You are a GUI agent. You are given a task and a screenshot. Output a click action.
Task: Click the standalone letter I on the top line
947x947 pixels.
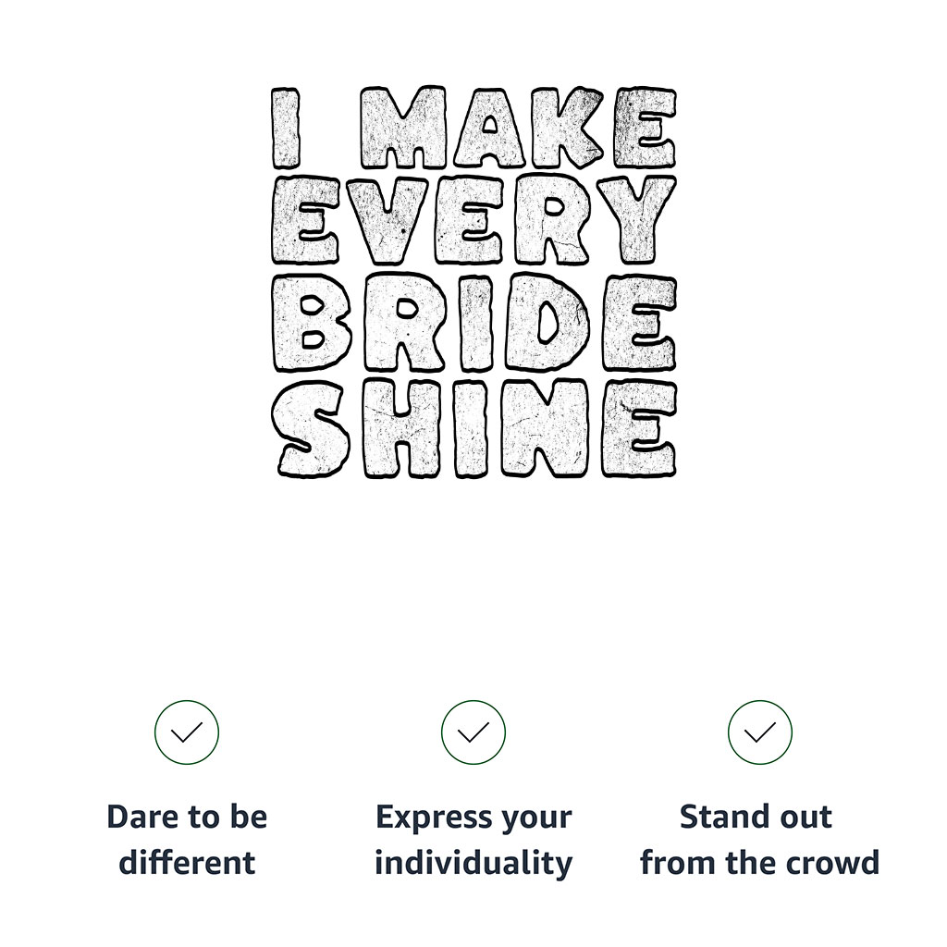point(286,128)
